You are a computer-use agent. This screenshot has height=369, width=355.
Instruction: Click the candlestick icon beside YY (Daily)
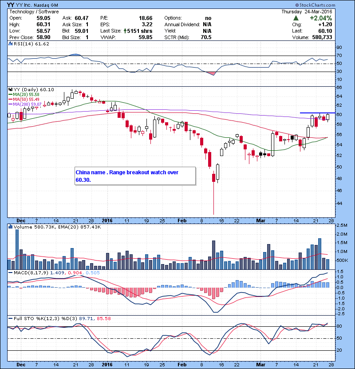10,89
